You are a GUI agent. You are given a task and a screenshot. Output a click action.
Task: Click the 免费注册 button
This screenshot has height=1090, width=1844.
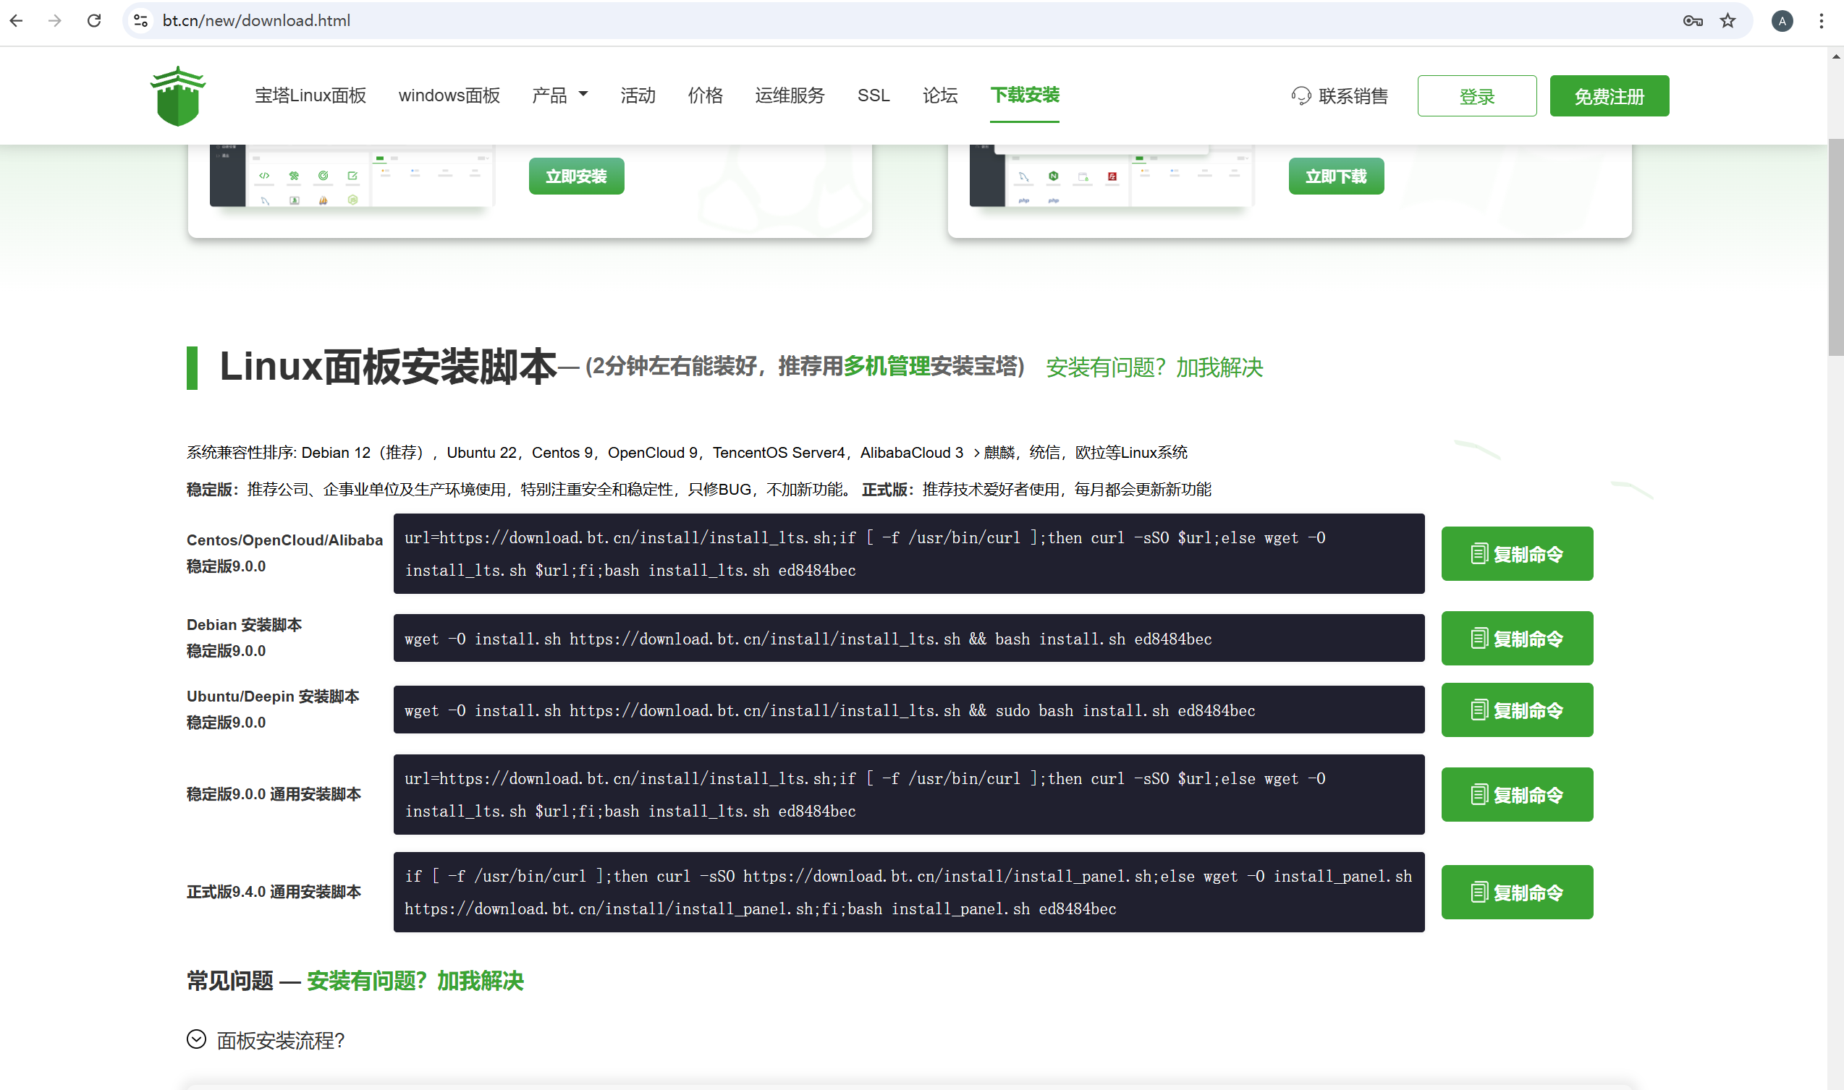[1609, 96]
